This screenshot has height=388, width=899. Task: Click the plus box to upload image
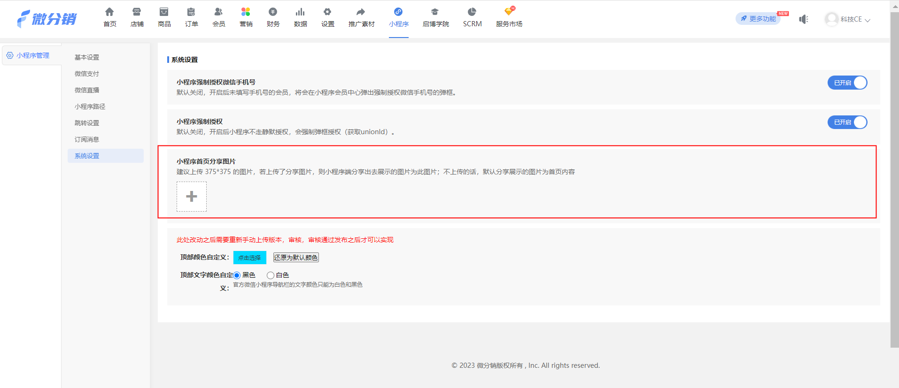[192, 197]
